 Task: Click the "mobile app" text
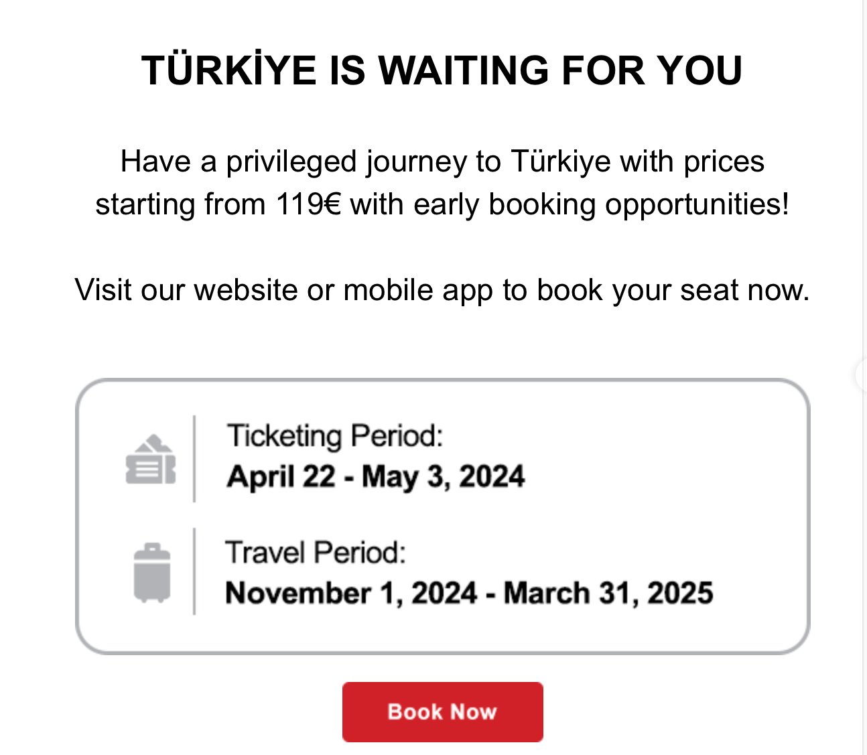tap(418, 290)
